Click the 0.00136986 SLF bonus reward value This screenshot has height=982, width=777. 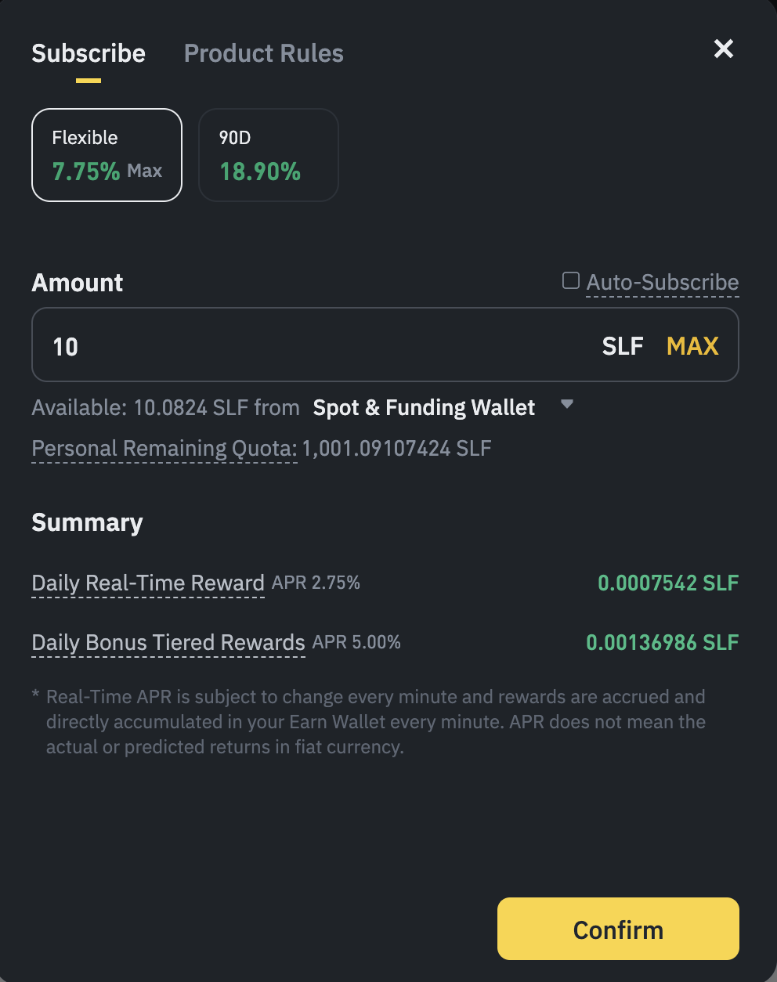[x=662, y=642]
